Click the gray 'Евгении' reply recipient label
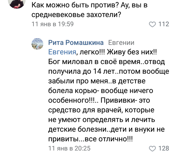The width and height of the screenshot is (177, 159). pyautogui.click(x=121, y=42)
